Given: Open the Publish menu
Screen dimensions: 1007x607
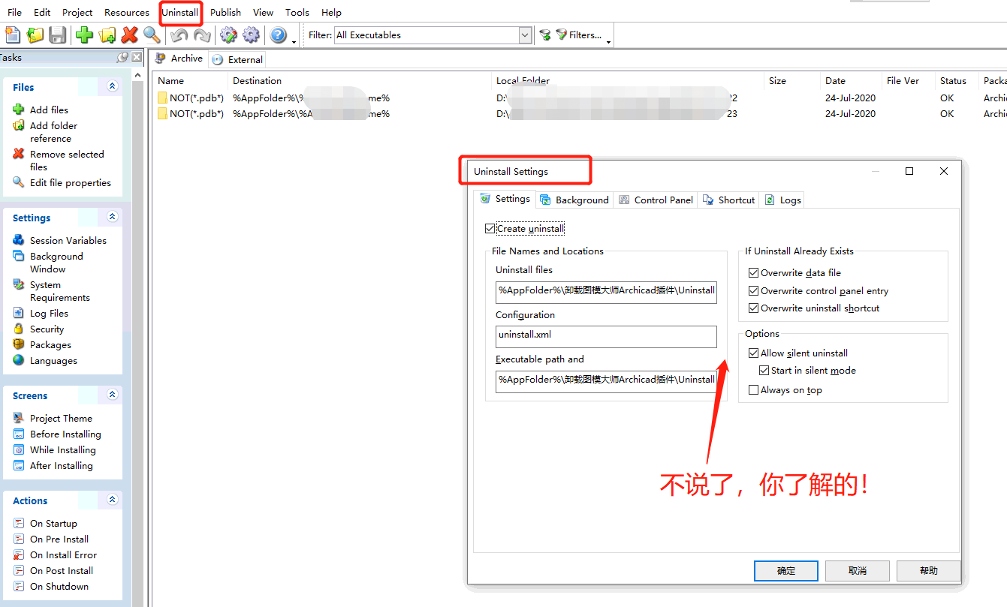Looking at the screenshot, I should (225, 12).
